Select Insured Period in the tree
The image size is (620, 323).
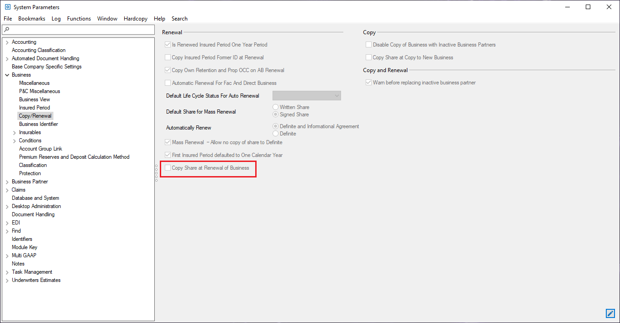(x=34, y=108)
